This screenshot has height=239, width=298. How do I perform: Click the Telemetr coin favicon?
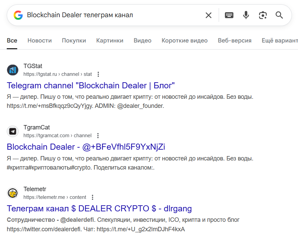click(12, 193)
